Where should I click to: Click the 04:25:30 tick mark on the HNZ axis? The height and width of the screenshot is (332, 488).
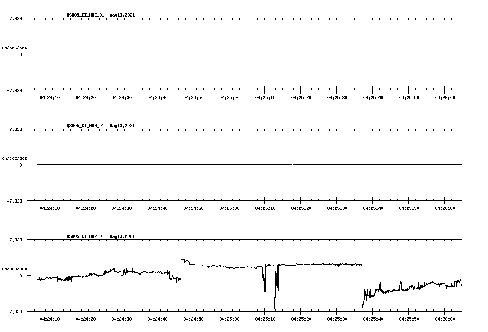coord(337,312)
